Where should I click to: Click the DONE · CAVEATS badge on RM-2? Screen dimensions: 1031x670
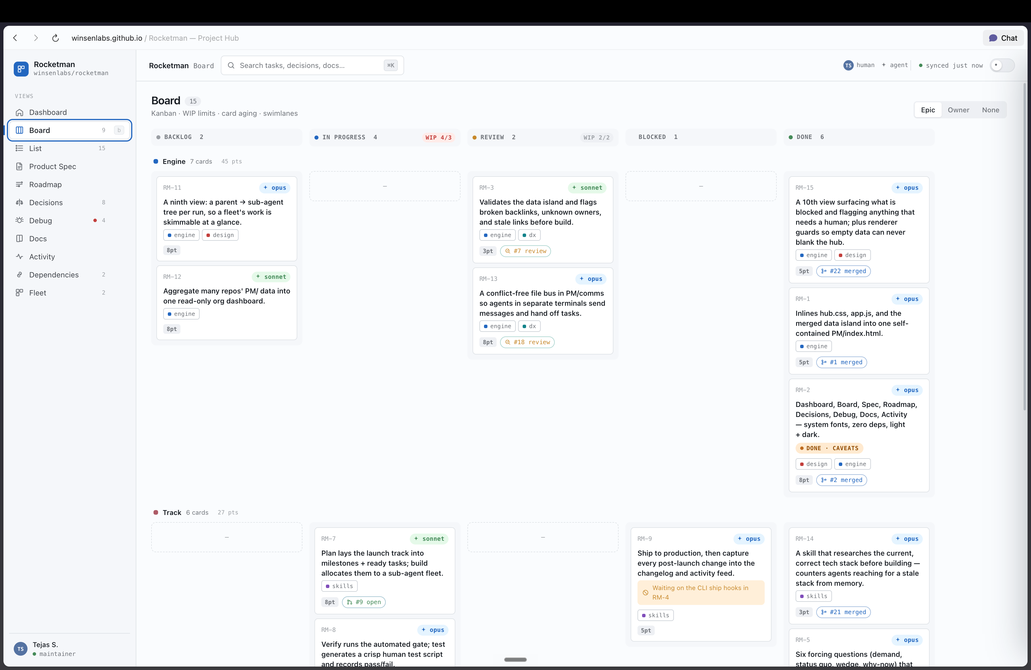[829, 448]
